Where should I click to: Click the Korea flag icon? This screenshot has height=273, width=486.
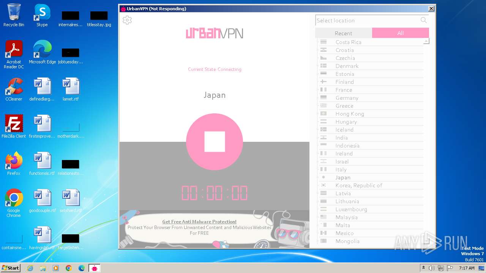pyautogui.click(x=323, y=185)
